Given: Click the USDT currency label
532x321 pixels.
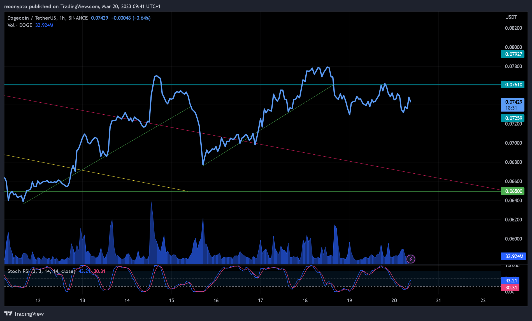Looking at the screenshot, I should tap(511, 17).
